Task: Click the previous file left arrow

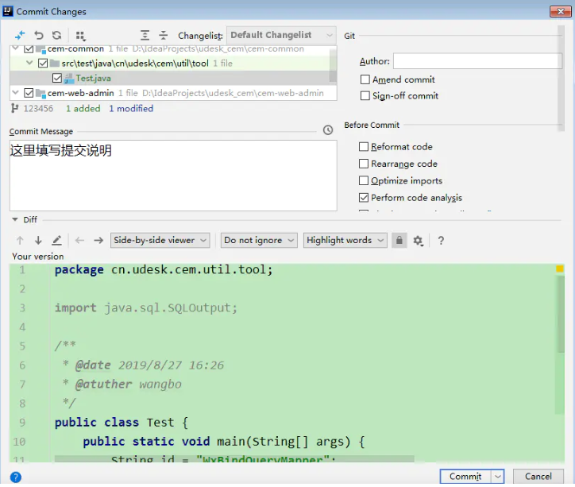Action: pos(79,241)
